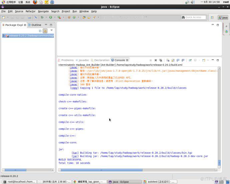Open the External Tools dropdown arrow
Image resolution: width=230 pixels, height=184 pixels.
[63, 17]
